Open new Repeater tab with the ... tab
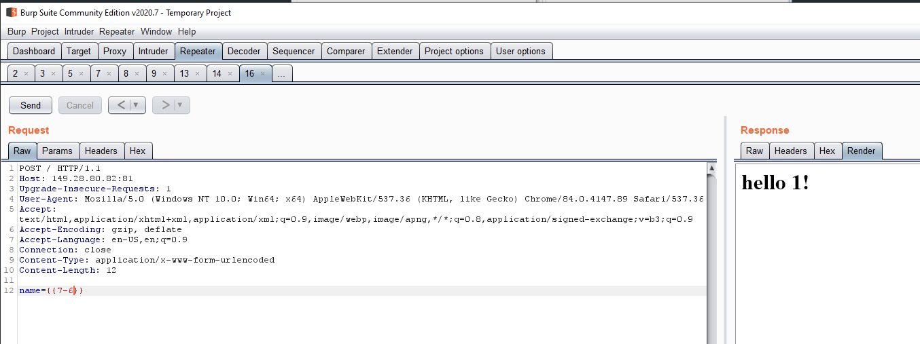This screenshot has width=920, height=344. click(282, 74)
